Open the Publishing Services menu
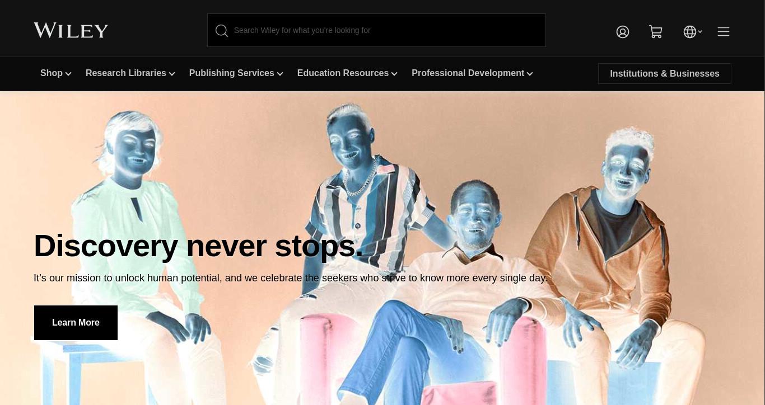The image size is (765, 405). pyautogui.click(x=232, y=73)
